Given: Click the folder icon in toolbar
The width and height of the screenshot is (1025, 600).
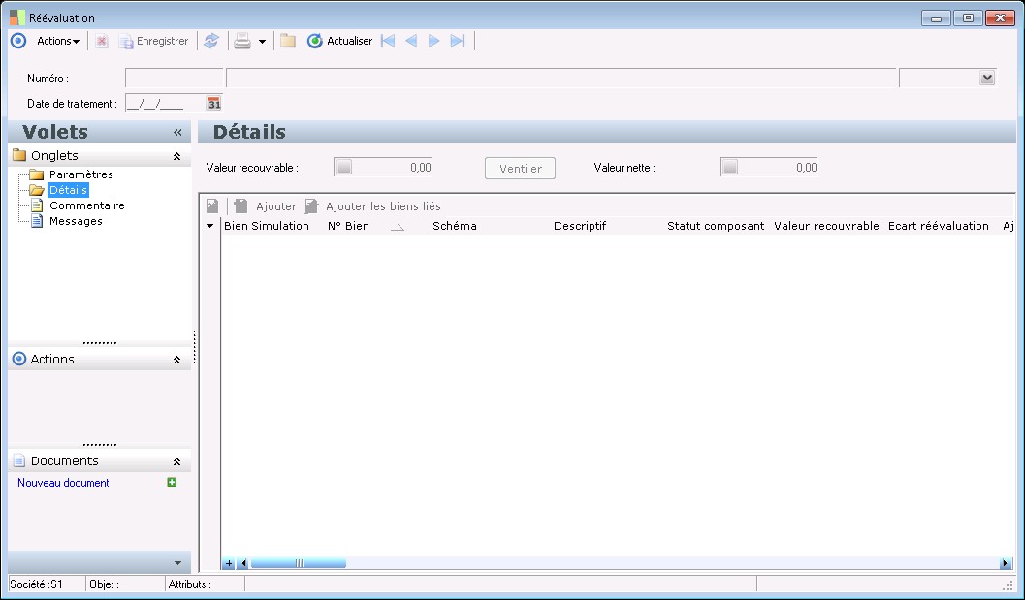Looking at the screenshot, I should pos(288,41).
